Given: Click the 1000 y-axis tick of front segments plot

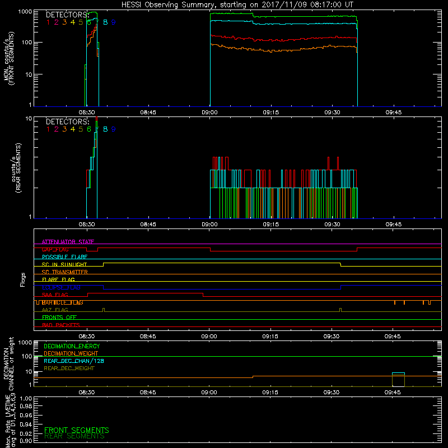Looking at the screenshot, I should pyautogui.click(x=25, y=12).
